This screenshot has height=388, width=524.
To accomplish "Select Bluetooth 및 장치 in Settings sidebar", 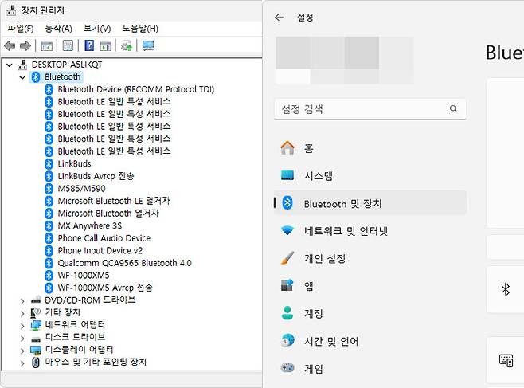I will 370,203.
